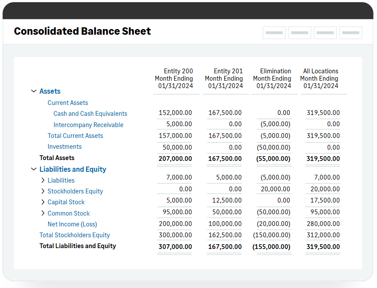Image resolution: width=377 pixels, height=288 pixels.
Task: Click Entity 201 Capital Stock 12,500.00
Action: pos(227,200)
